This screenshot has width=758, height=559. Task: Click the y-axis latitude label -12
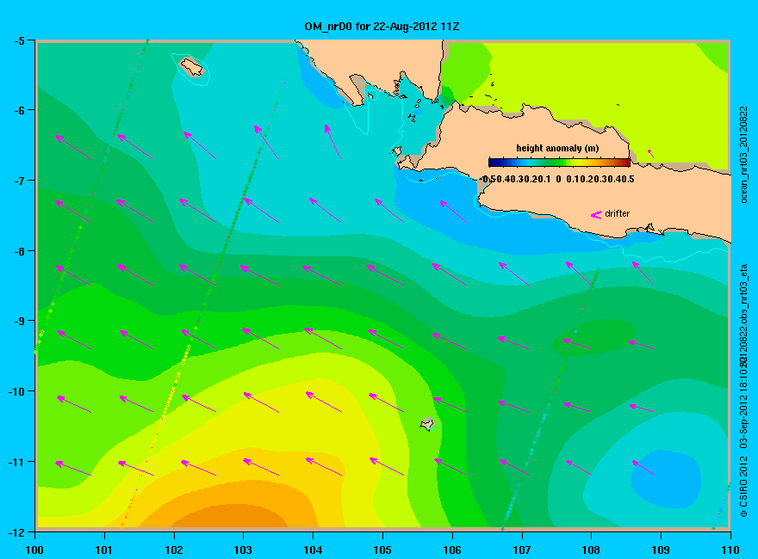pyautogui.click(x=17, y=532)
